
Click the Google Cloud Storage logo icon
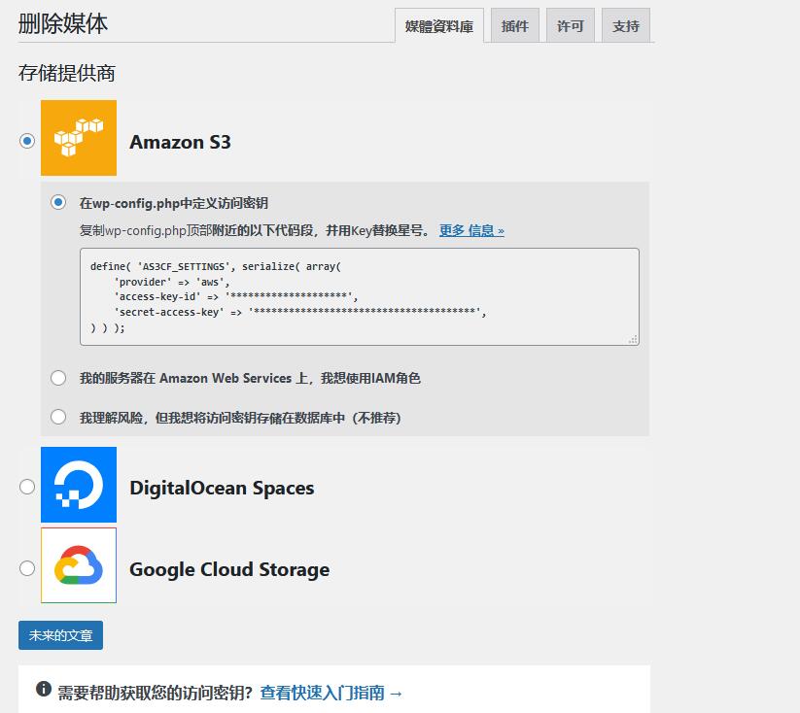point(79,565)
